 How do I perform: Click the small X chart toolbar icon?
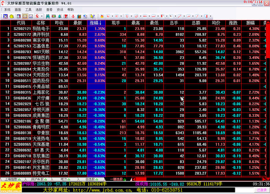171,16
